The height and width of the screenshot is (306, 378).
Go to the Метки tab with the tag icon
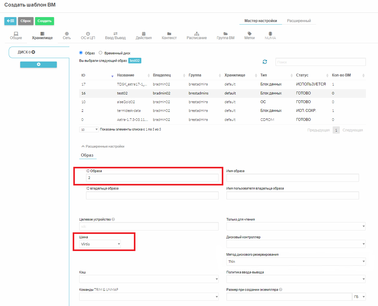(x=249, y=36)
